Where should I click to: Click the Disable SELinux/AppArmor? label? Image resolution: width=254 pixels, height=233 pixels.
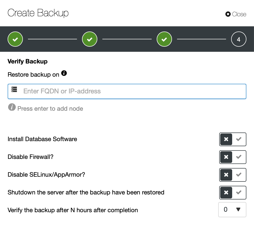[46, 175]
